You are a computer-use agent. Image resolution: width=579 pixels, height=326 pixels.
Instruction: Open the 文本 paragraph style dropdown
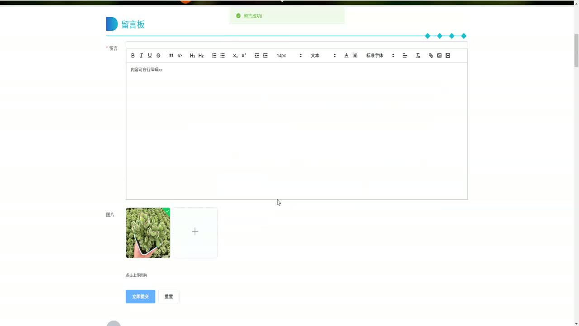pos(323,56)
